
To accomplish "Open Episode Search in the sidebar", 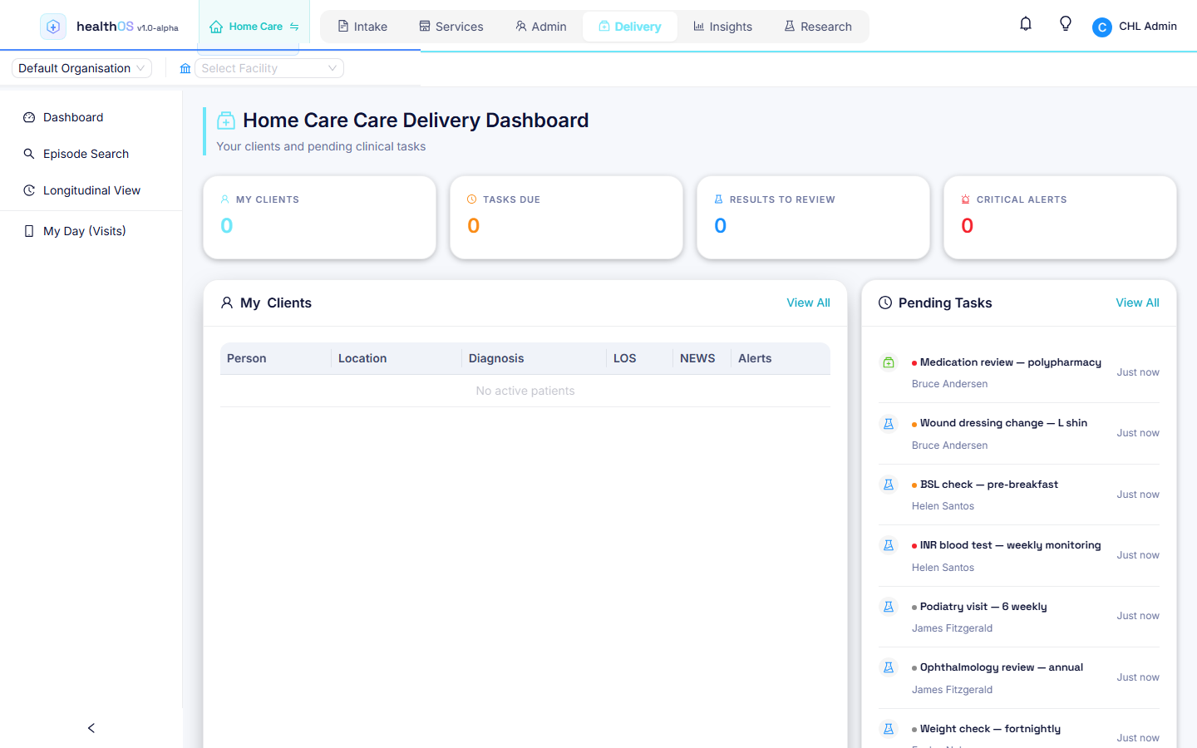I will tap(91, 154).
